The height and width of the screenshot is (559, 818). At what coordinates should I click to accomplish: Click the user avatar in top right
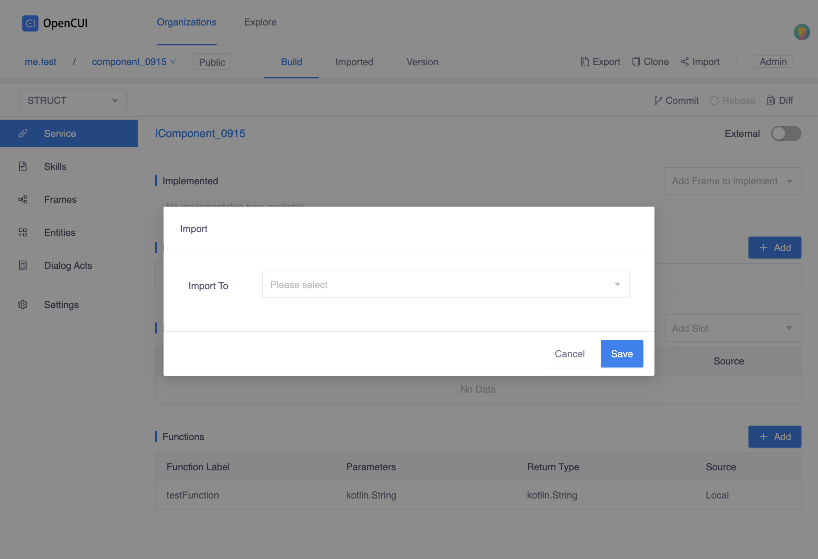coord(801,32)
